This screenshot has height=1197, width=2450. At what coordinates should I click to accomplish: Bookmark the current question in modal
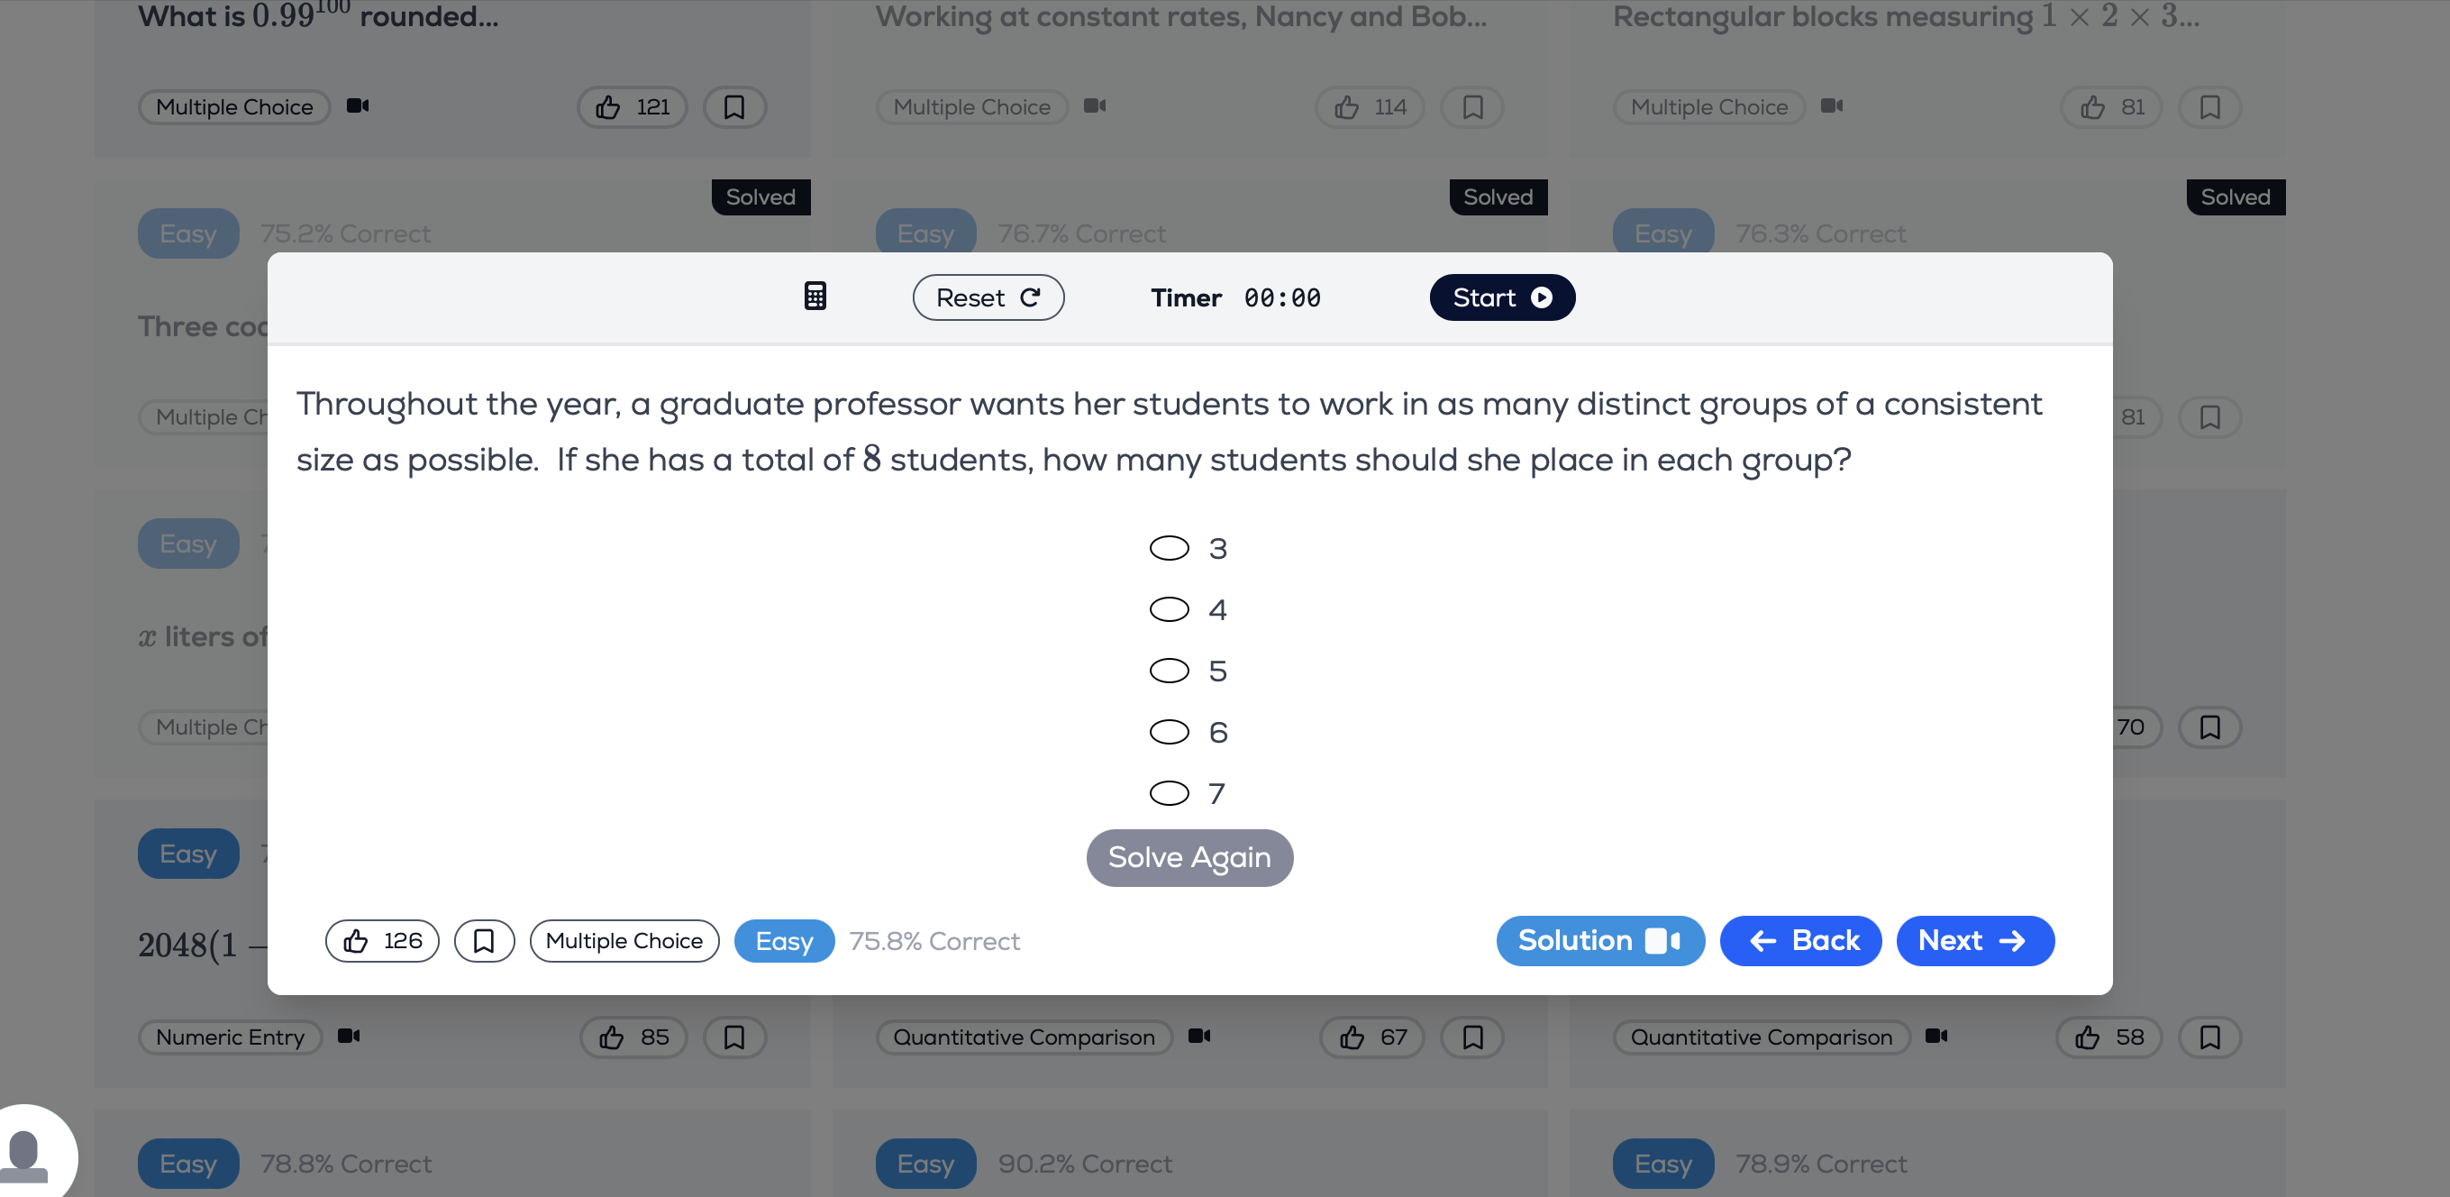coord(483,941)
